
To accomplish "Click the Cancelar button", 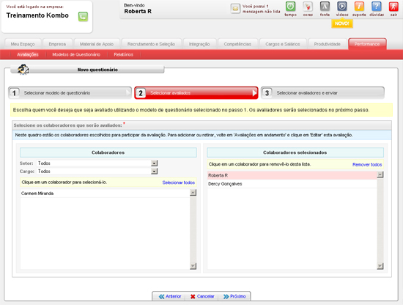I will (202, 296).
